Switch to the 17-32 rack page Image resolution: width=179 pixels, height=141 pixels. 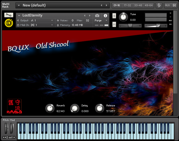coord(127,5)
